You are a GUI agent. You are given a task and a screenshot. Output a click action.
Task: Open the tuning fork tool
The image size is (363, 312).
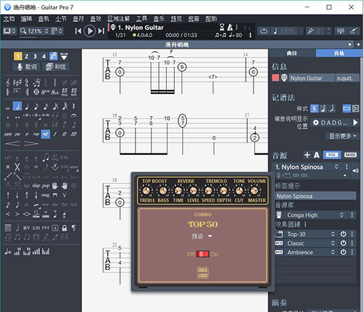coord(310,31)
